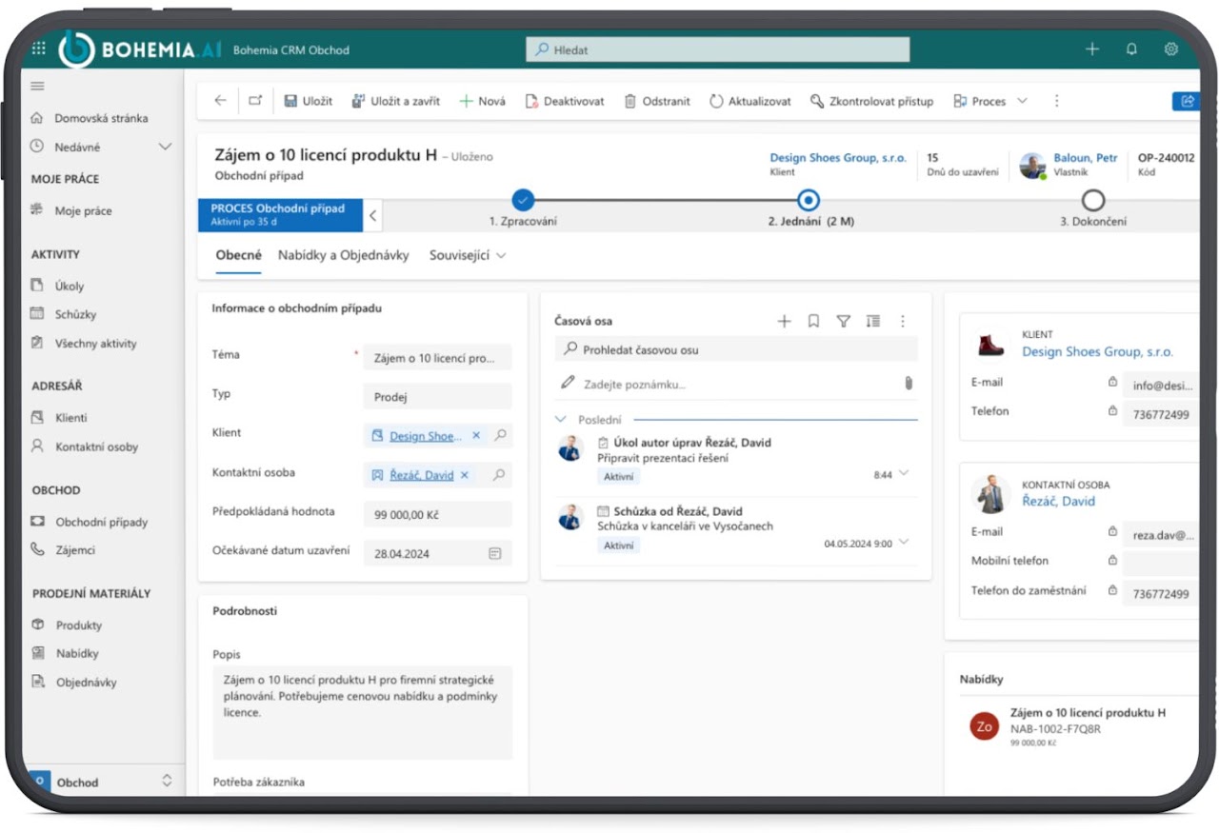
Task: Select process stage 1. Zpracování
Action: tap(523, 200)
